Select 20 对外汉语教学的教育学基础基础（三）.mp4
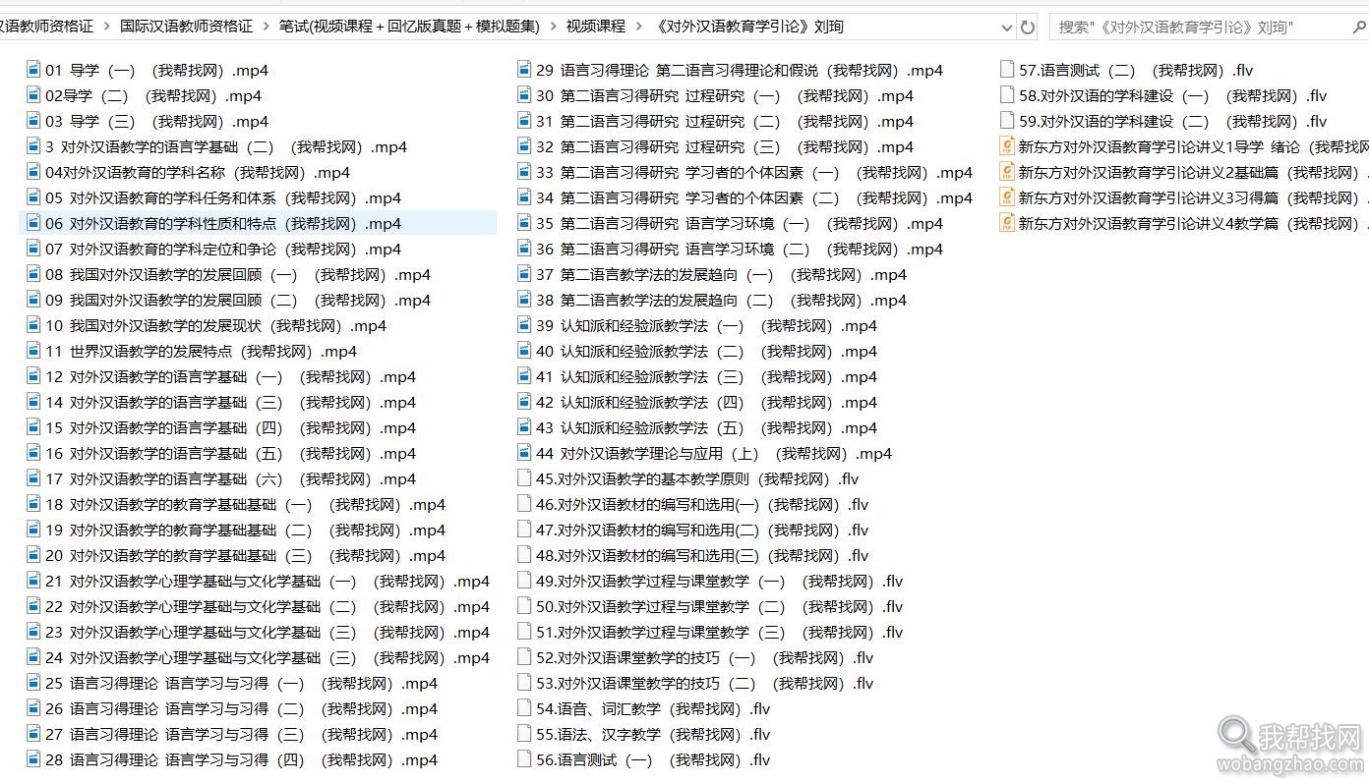 click(245, 555)
